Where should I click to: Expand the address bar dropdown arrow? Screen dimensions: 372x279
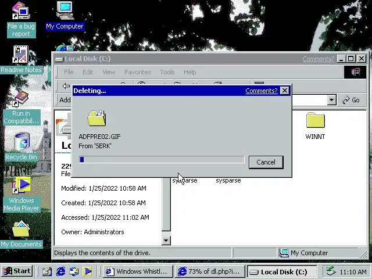click(332, 100)
